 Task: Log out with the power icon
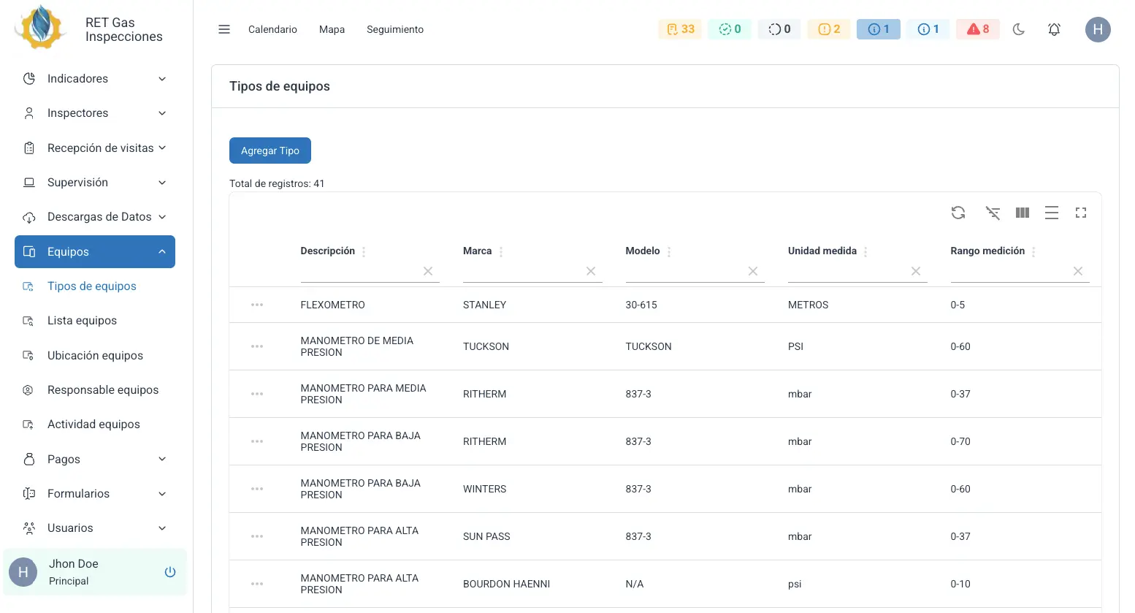click(x=170, y=572)
